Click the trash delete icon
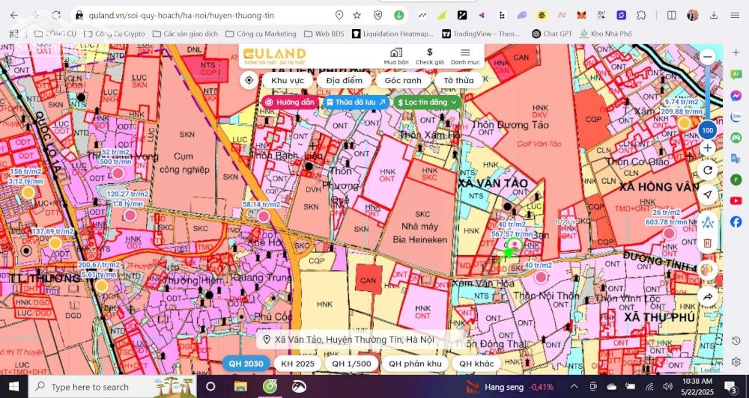The height and width of the screenshot is (398, 749). [x=707, y=243]
